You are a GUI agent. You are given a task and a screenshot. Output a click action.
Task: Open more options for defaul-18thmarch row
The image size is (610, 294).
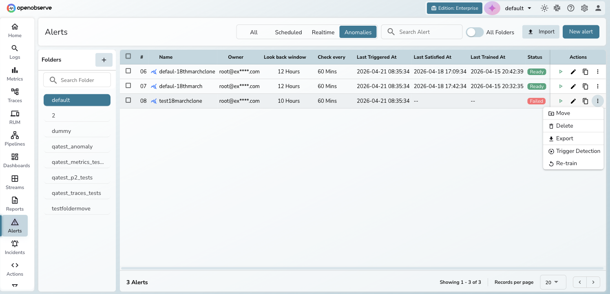point(597,86)
